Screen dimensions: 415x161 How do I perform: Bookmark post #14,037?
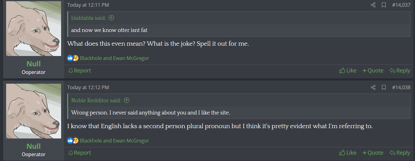pyautogui.click(x=384, y=5)
